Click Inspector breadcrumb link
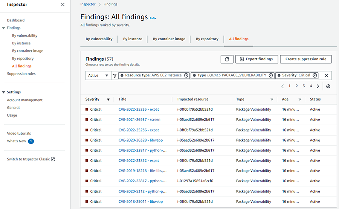 click(x=88, y=4)
